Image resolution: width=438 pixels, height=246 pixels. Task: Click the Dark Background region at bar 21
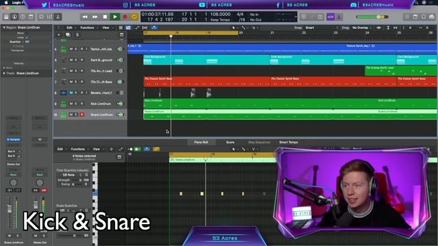tap(333, 59)
